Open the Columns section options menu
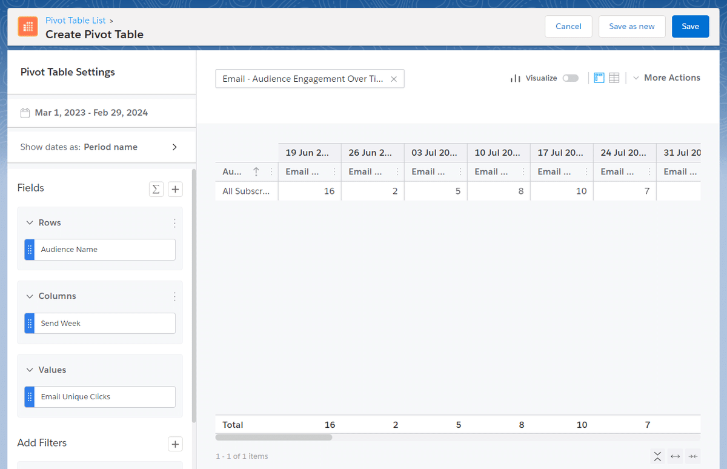The image size is (727, 469). pyautogui.click(x=174, y=296)
